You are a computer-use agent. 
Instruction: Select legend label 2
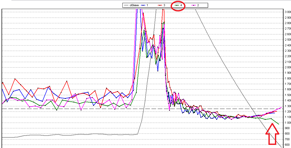[198, 5]
